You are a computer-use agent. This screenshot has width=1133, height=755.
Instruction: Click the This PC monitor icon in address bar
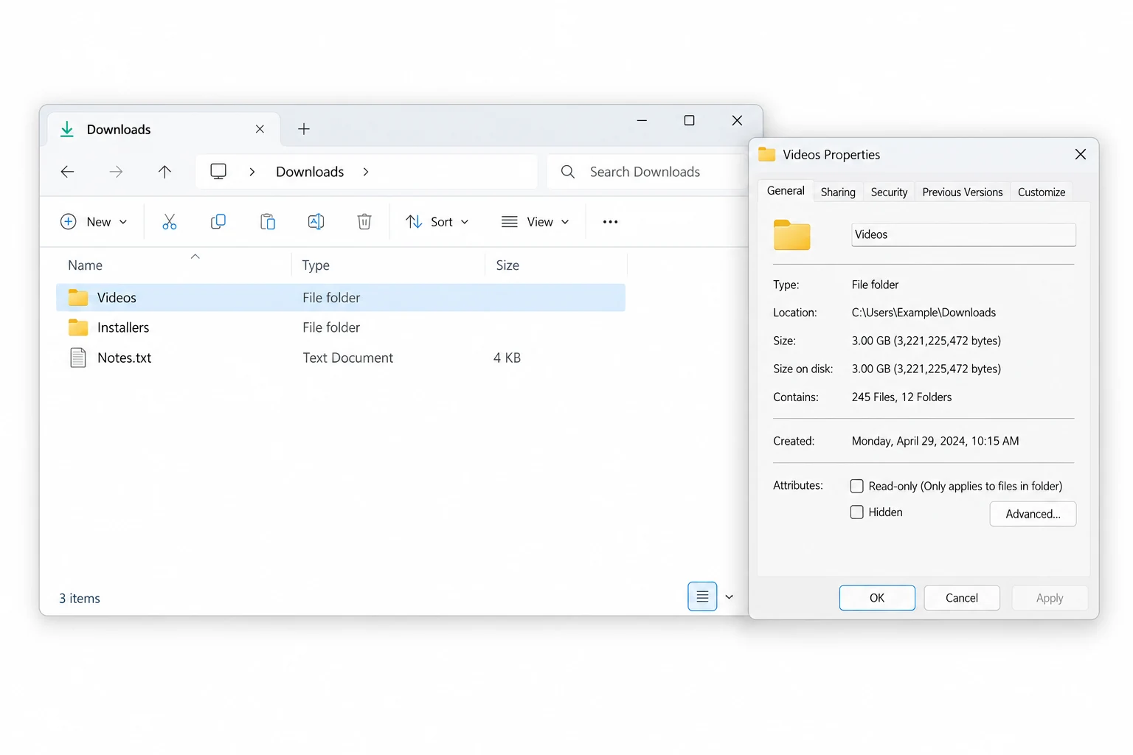tap(218, 172)
